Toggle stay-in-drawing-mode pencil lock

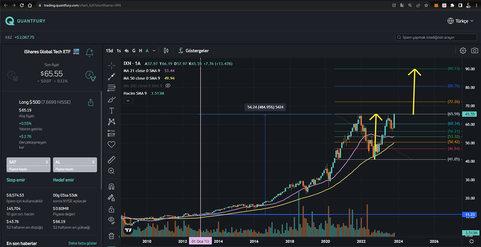click(x=111, y=198)
